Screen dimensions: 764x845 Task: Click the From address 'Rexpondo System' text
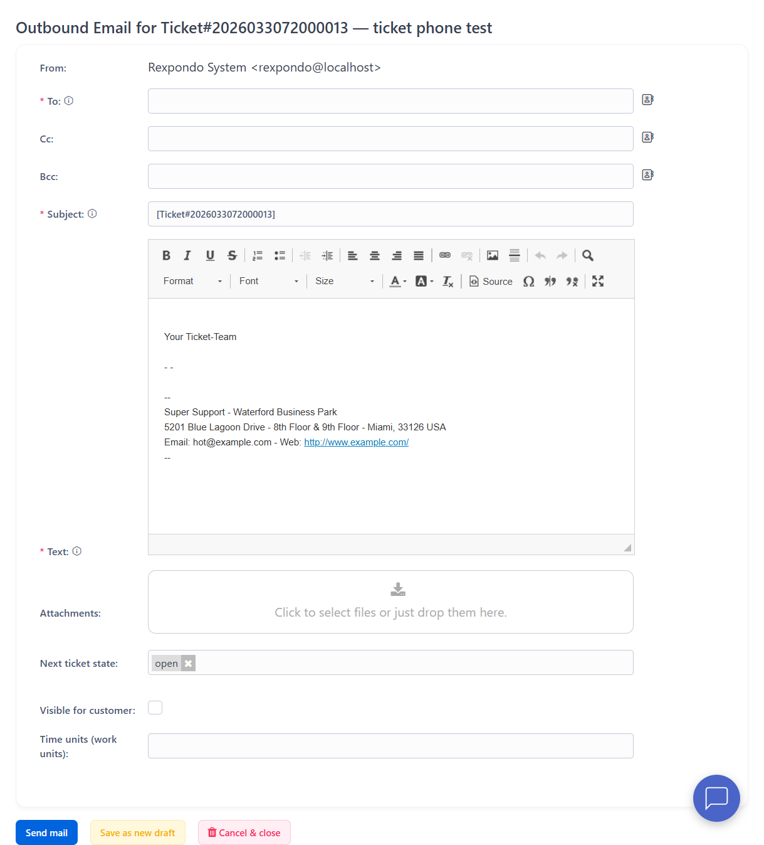click(264, 67)
